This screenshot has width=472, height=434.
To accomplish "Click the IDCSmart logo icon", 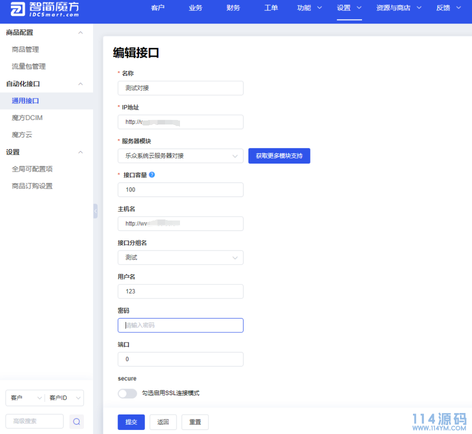I will [18, 9].
